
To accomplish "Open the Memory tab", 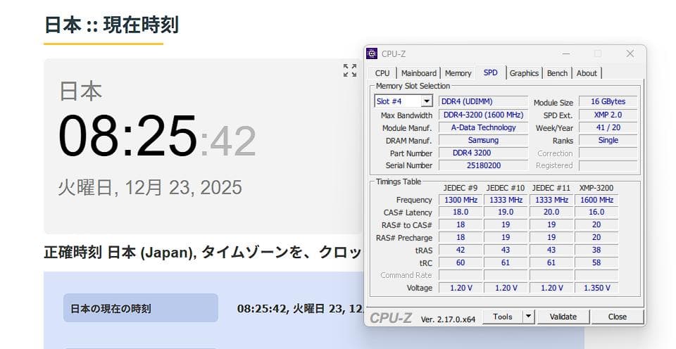I will (458, 73).
